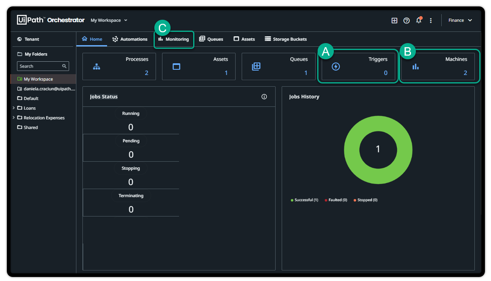The height and width of the screenshot is (281, 491).
Task: Open the My Workspace folder dropdown in header
Action: pos(109,20)
